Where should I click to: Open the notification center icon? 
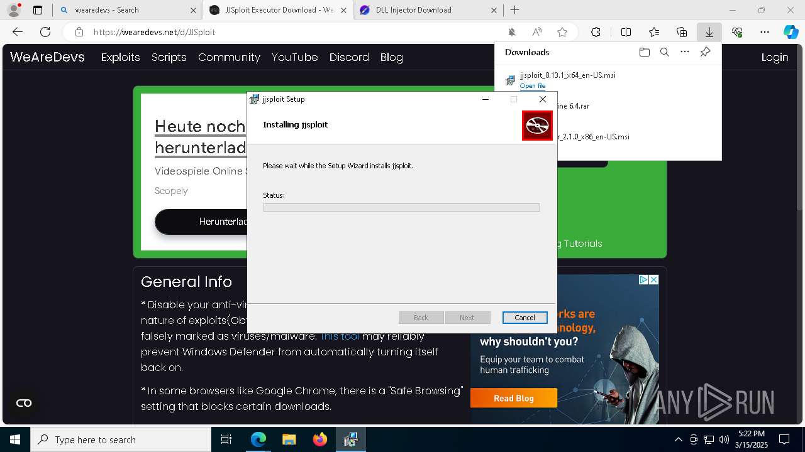click(x=784, y=439)
